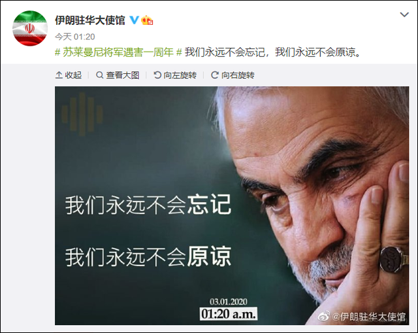
Task: Click the @伊朗驻华大使馆 watermark text
Action: (x=368, y=317)
